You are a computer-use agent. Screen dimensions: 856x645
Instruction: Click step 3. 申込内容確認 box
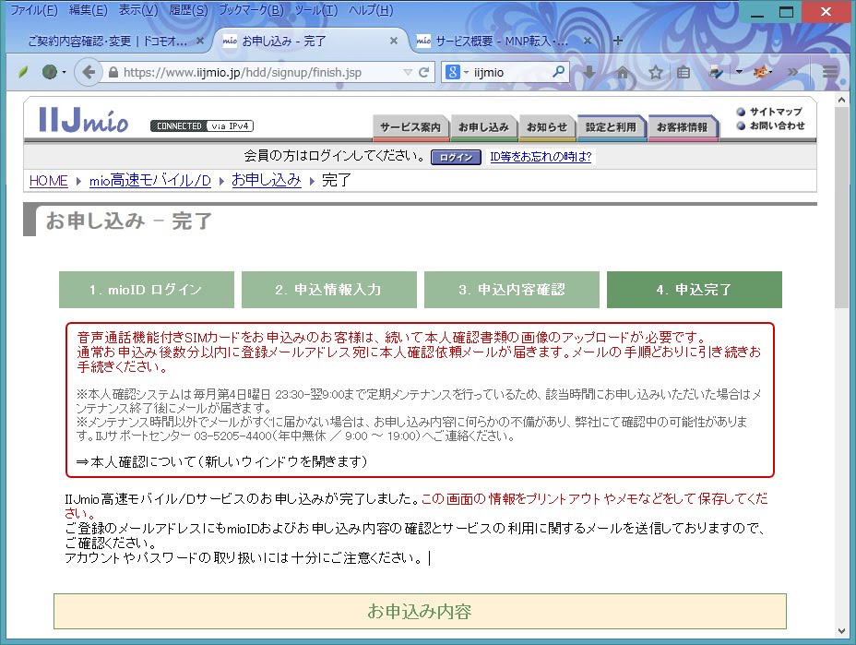(512, 290)
